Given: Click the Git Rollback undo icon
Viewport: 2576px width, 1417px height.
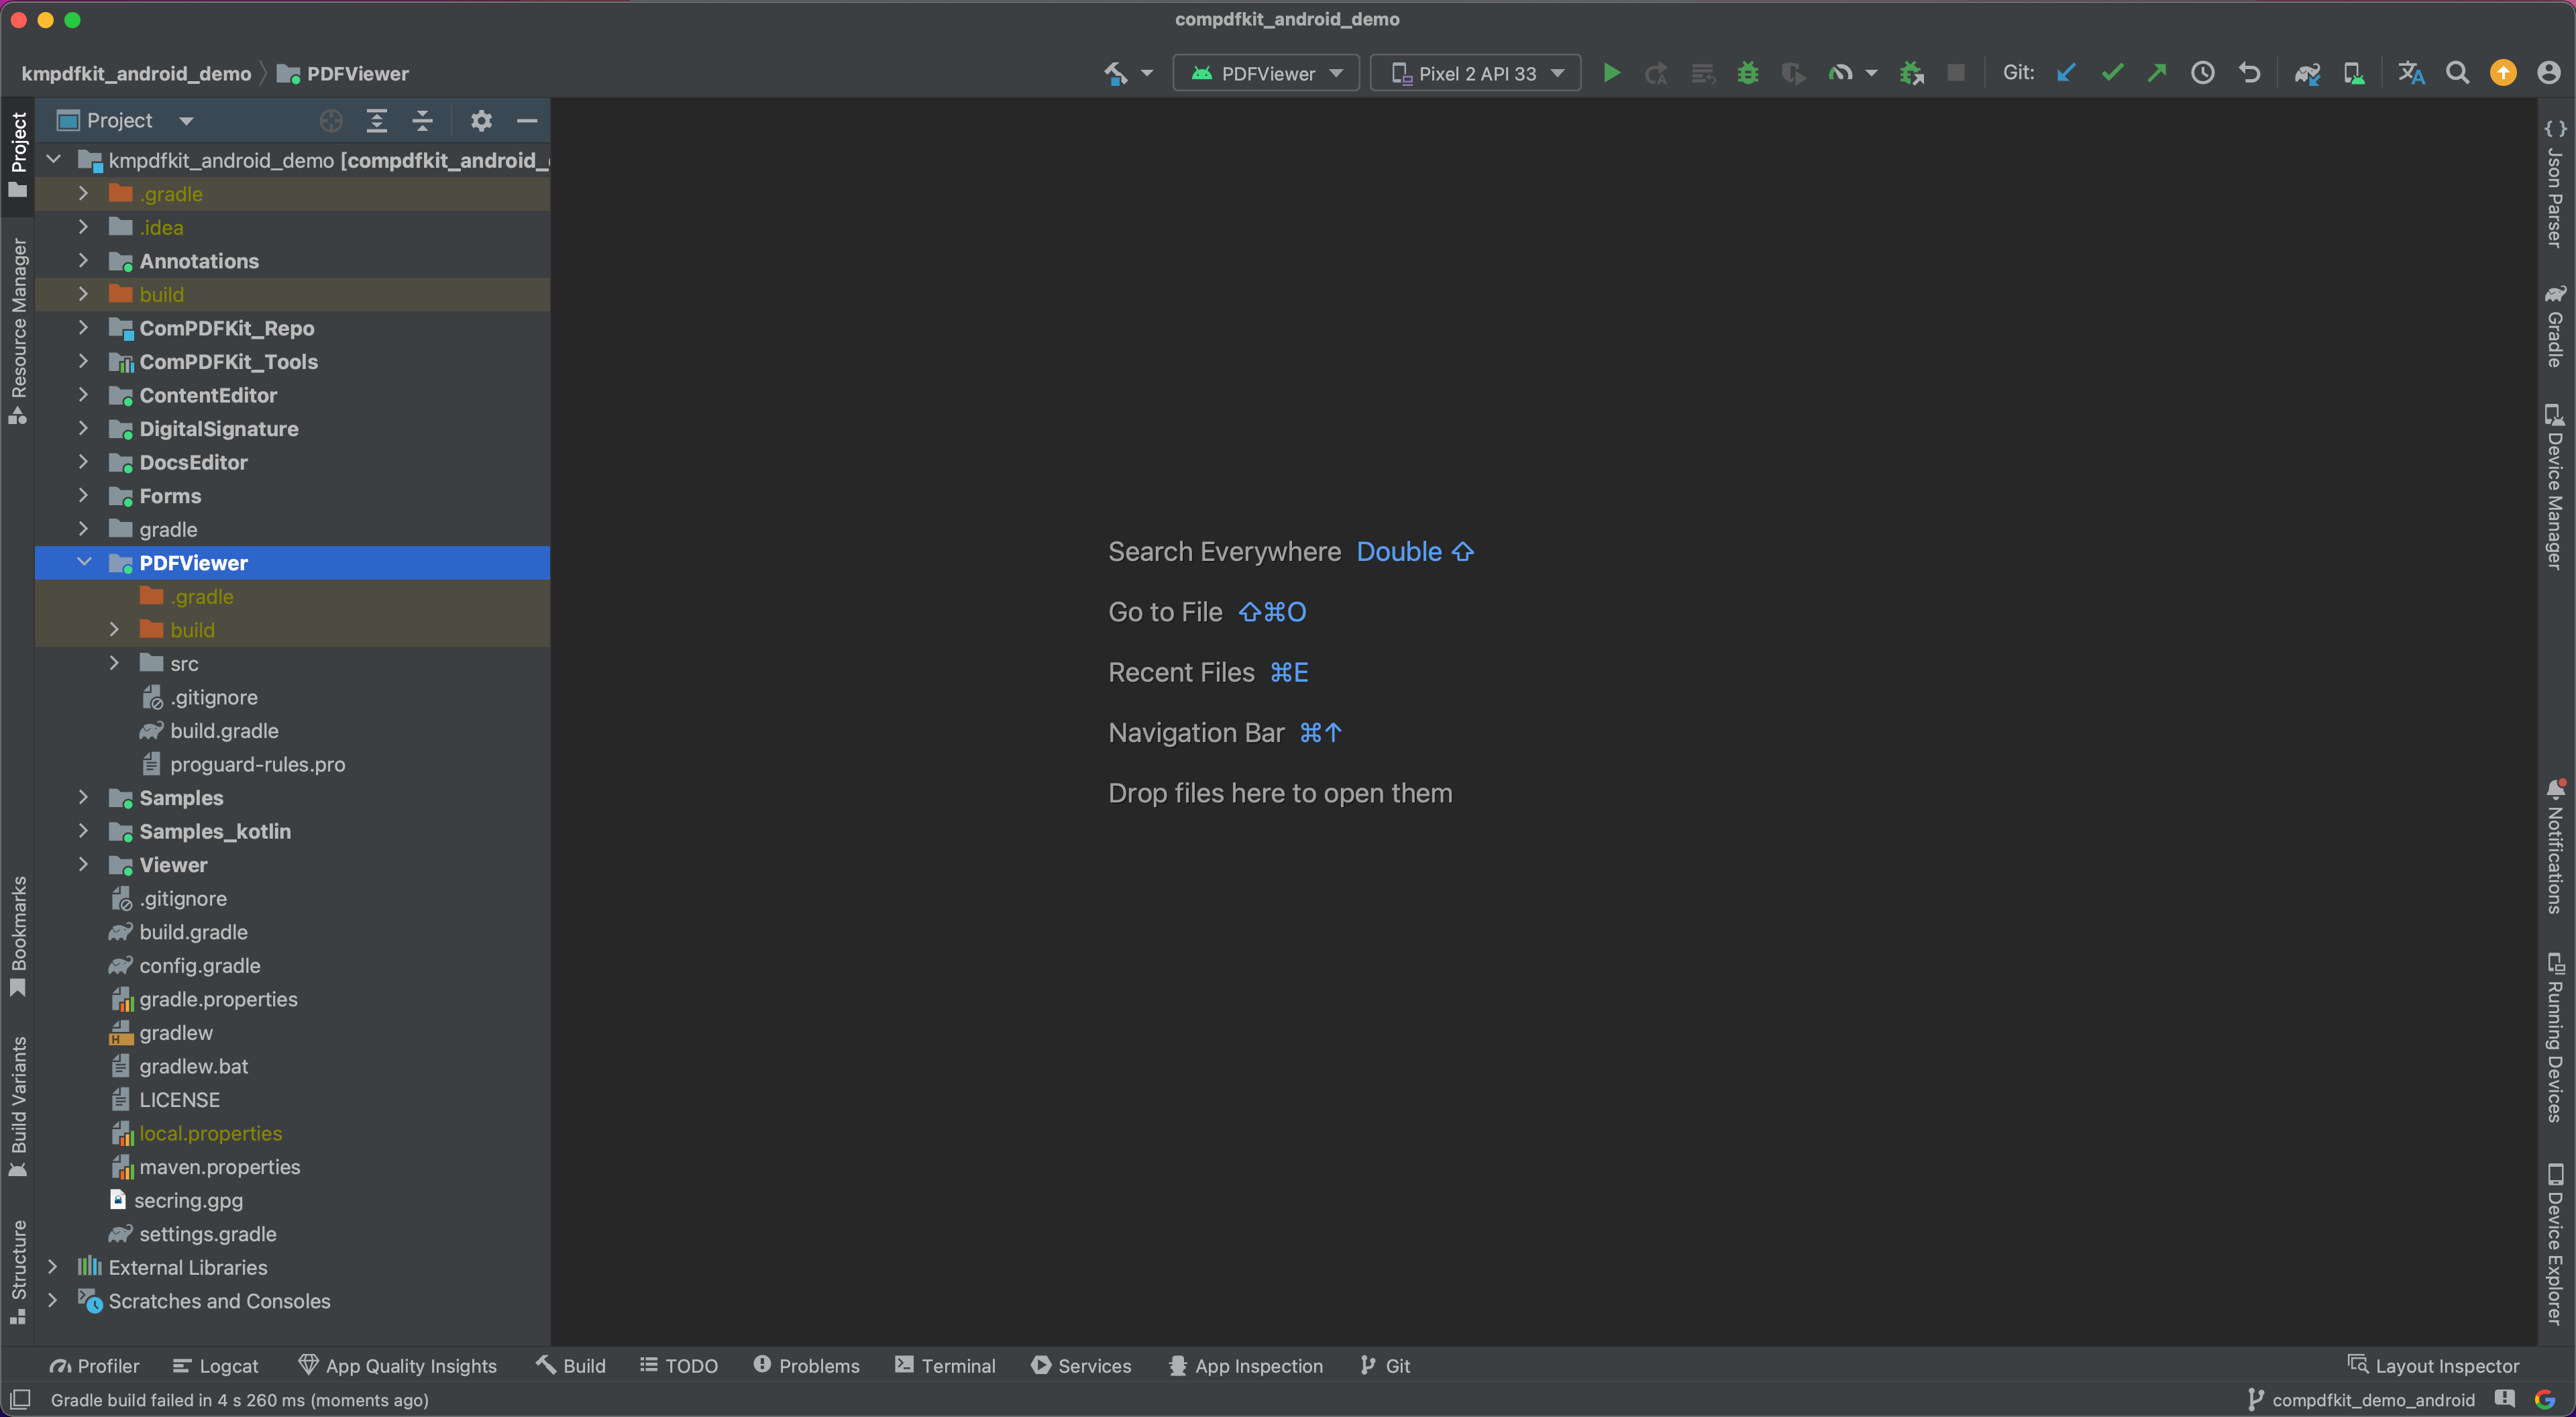Looking at the screenshot, I should [x=2249, y=73].
